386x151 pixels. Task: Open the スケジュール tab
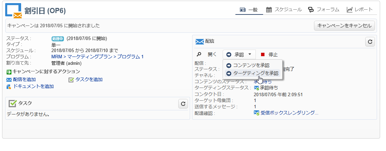coord(284,10)
